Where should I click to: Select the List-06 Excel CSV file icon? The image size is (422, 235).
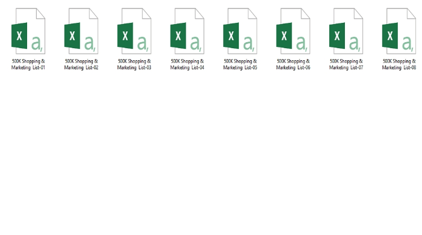(x=293, y=31)
